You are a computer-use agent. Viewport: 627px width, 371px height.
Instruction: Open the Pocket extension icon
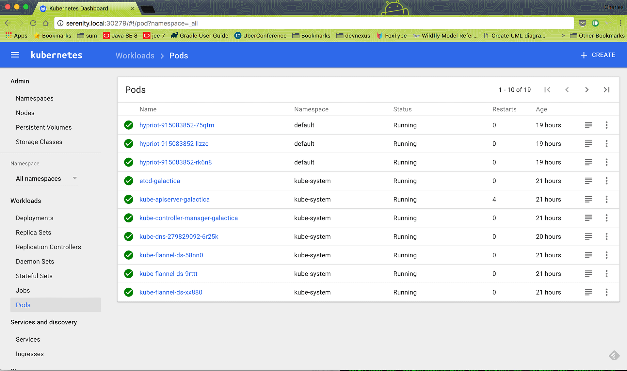point(583,23)
